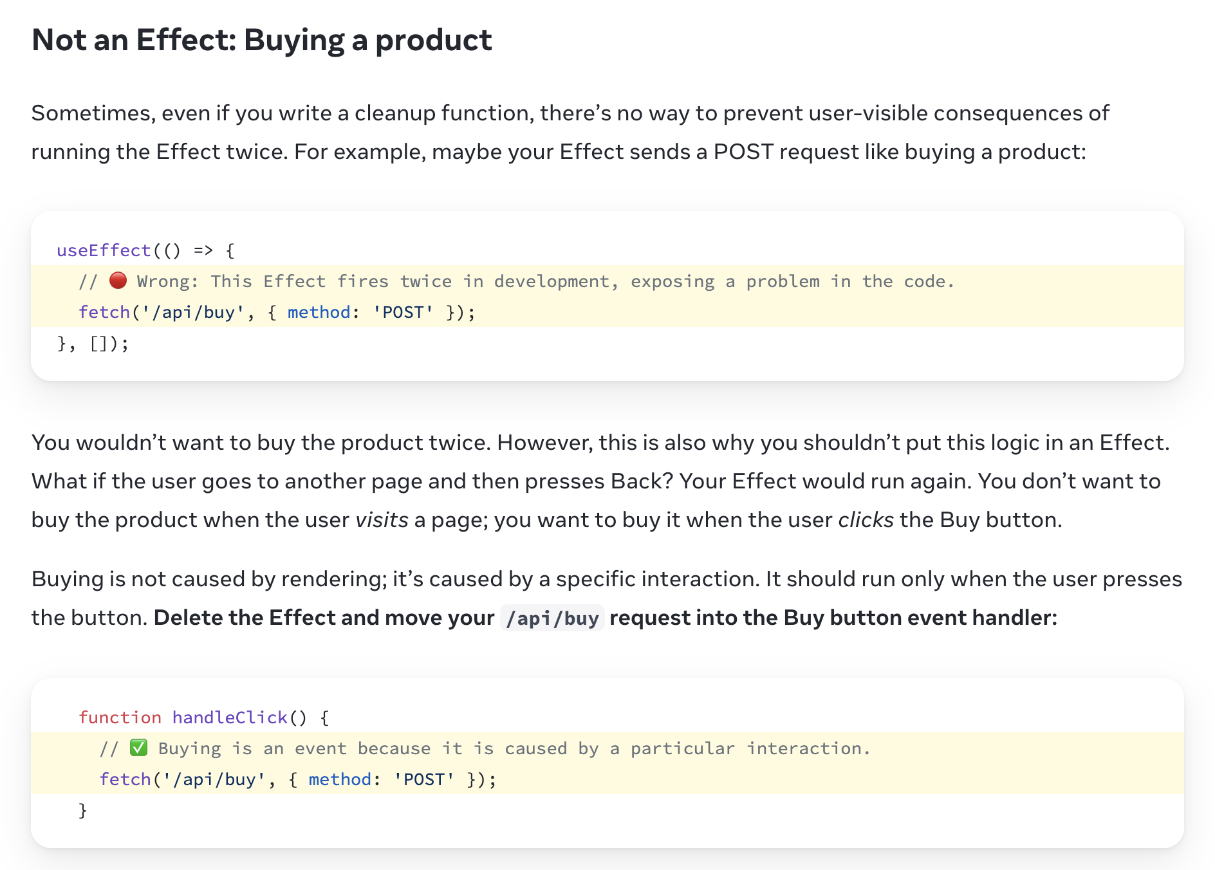This screenshot has height=870, width=1215.
Task: Click fetch call inside handleClick block
Action: click(x=125, y=779)
